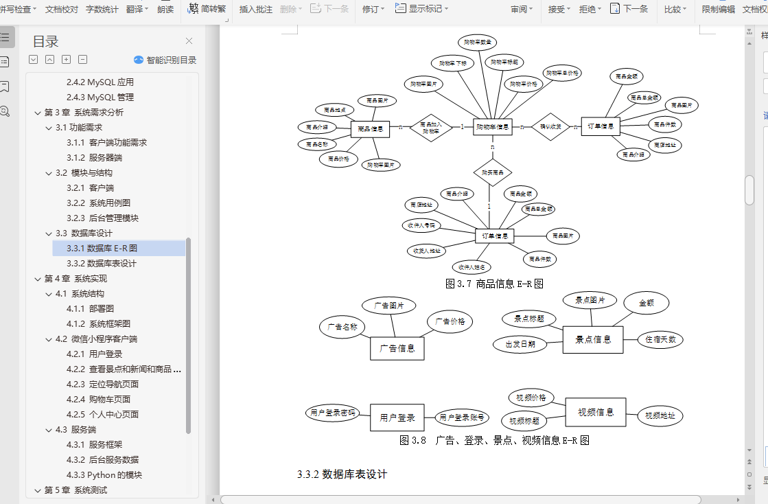The height and width of the screenshot is (504, 768).
Task: Open the 修订 dropdown arrow
Action: 382,9
